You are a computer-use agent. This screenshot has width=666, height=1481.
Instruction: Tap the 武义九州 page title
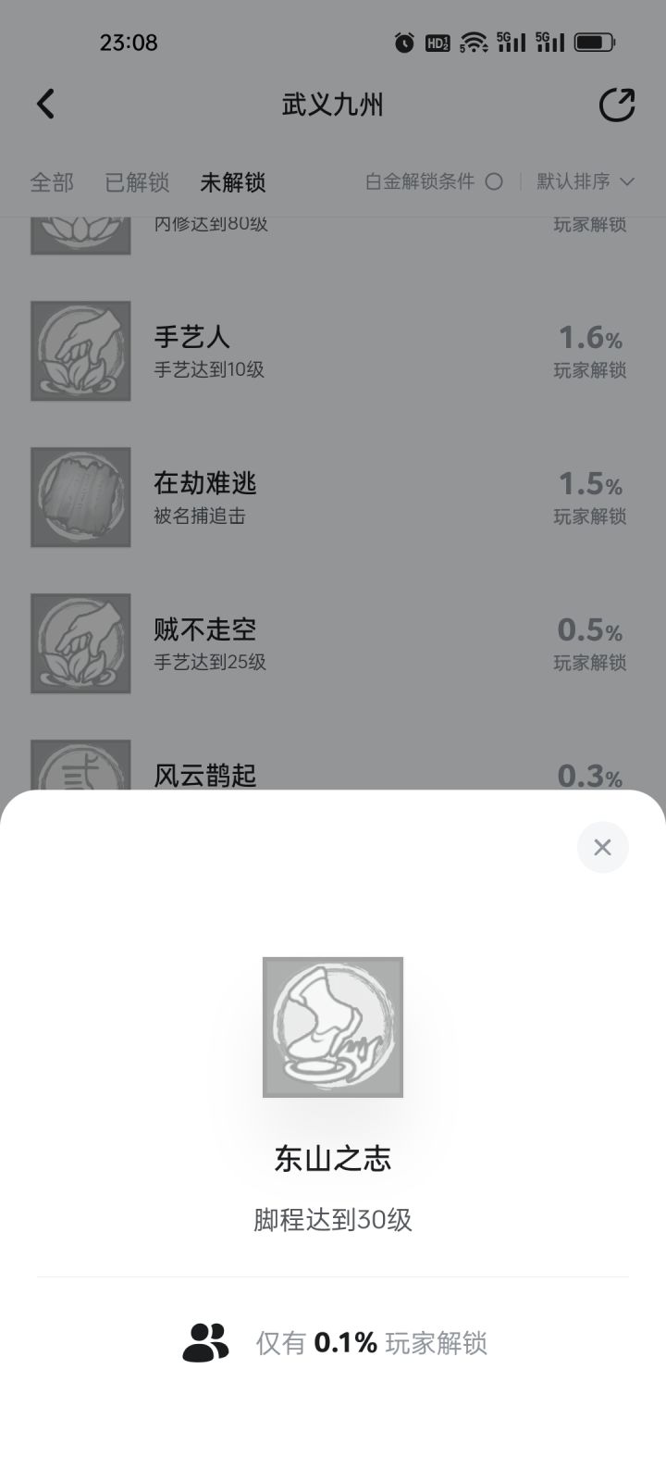(333, 105)
